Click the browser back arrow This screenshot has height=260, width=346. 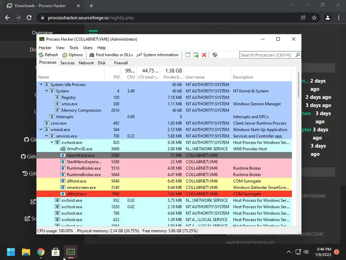(7, 18)
